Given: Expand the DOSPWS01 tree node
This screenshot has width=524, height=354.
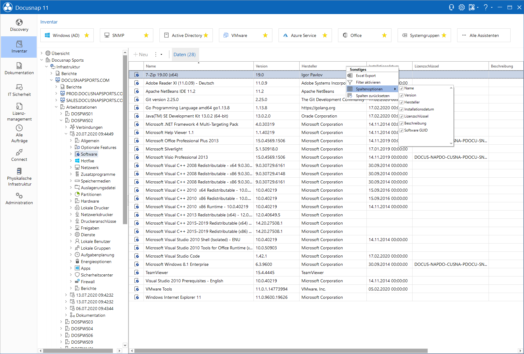Looking at the screenshot, I should coord(61,114).
